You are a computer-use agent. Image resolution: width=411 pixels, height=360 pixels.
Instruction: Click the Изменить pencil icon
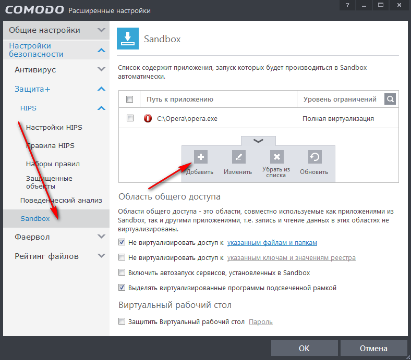[x=239, y=157]
